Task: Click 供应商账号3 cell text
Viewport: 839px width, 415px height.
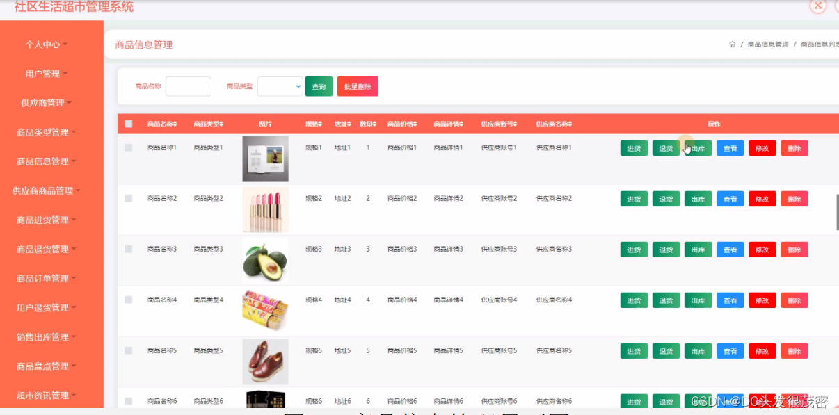Action: coord(499,249)
